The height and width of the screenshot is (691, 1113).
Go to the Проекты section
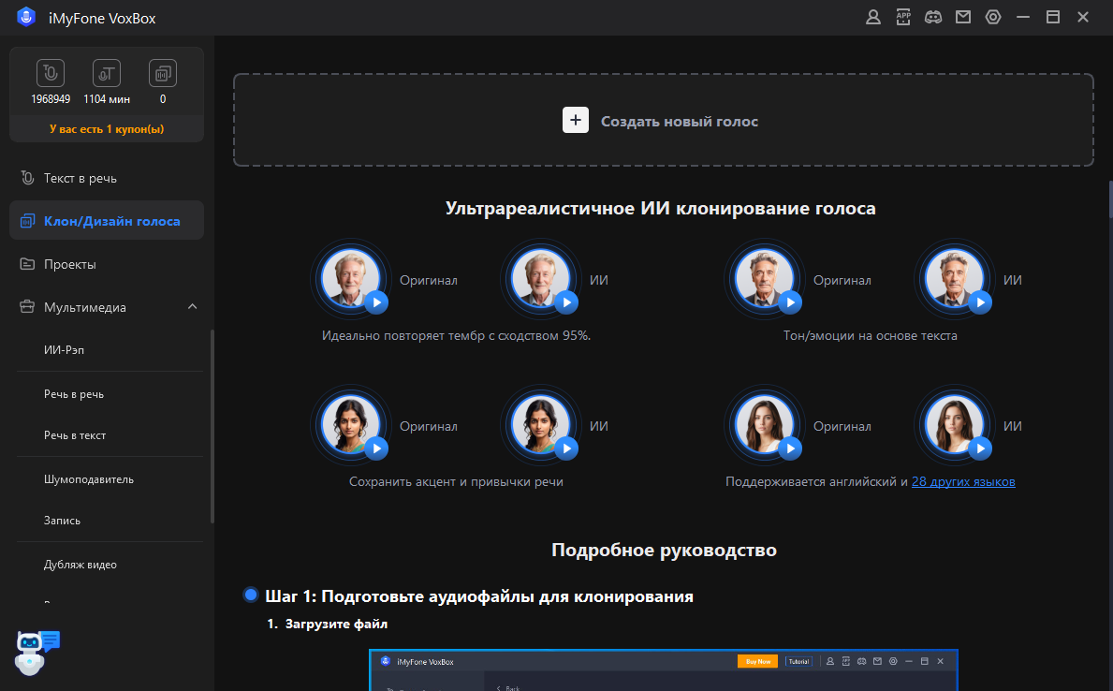(x=69, y=264)
